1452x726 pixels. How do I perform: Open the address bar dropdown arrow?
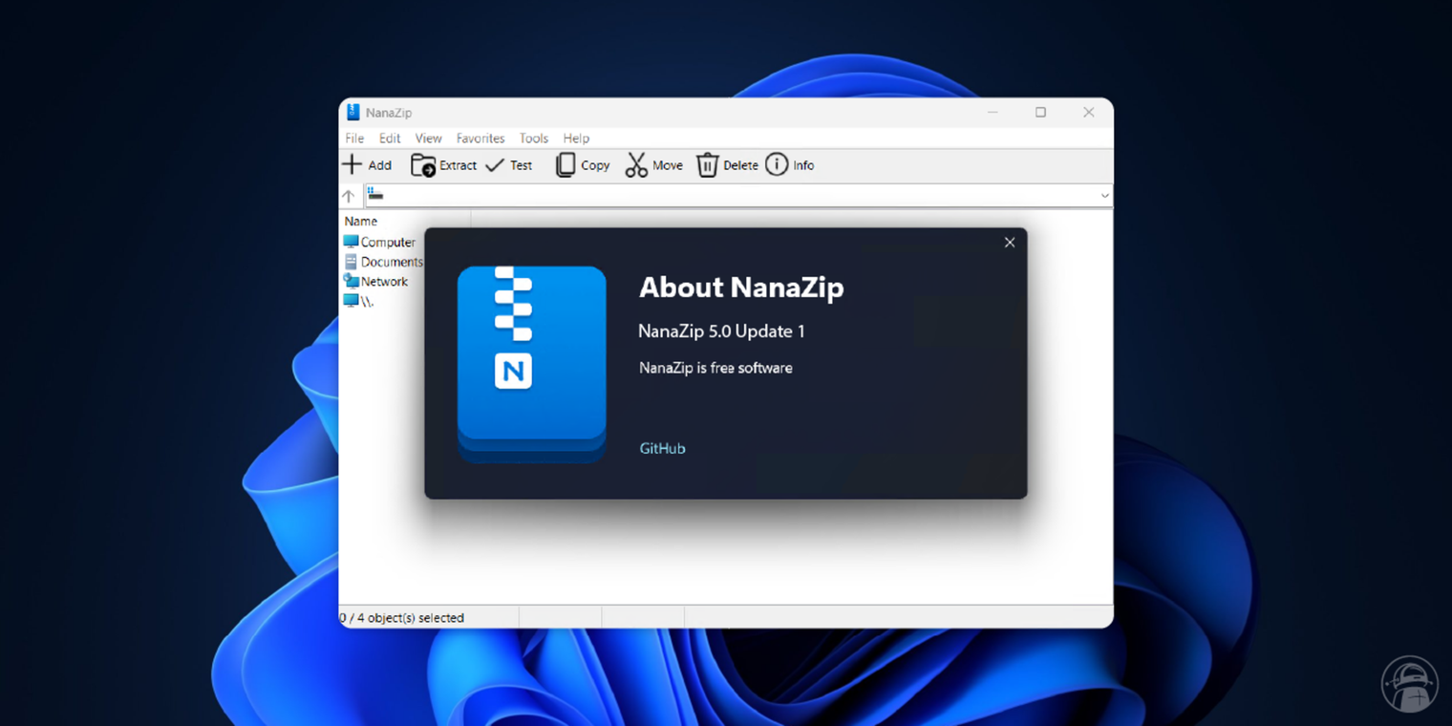tap(1104, 195)
